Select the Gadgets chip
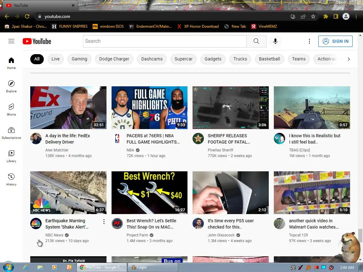This screenshot has width=363, height=272. [213, 59]
